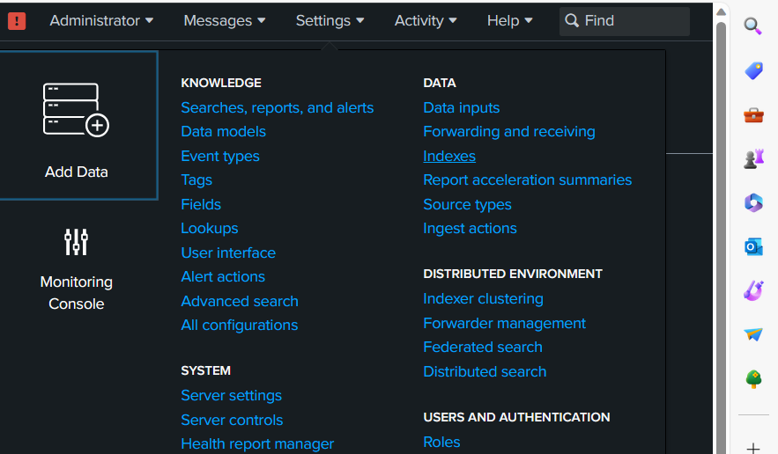Select Forwarder management link
The image size is (778, 454).
point(504,323)
